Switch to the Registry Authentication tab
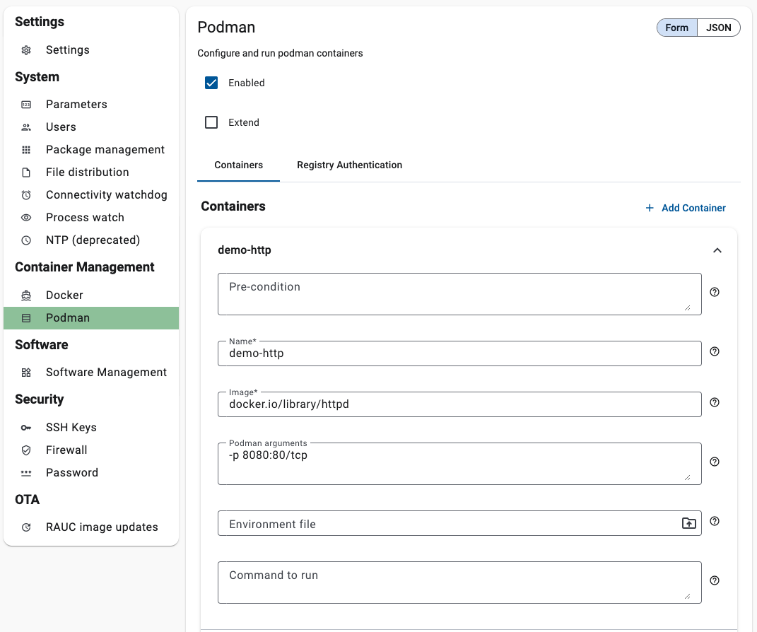This screenshot has height=632, width=757. coord(349,165)
